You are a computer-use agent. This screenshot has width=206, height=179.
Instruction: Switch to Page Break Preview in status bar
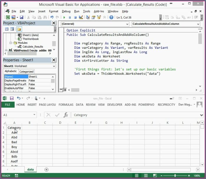pyautogui.click(x=155, y=175)
